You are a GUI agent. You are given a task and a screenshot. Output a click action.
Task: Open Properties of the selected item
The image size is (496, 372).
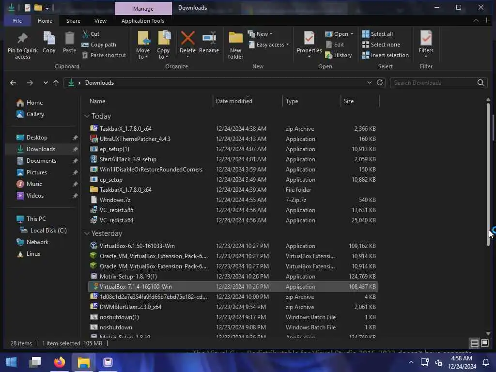tap(309, 43)
